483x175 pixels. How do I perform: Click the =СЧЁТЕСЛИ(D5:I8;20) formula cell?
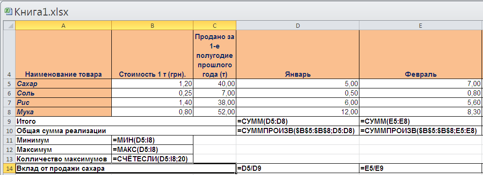click(x=152, y=159)
